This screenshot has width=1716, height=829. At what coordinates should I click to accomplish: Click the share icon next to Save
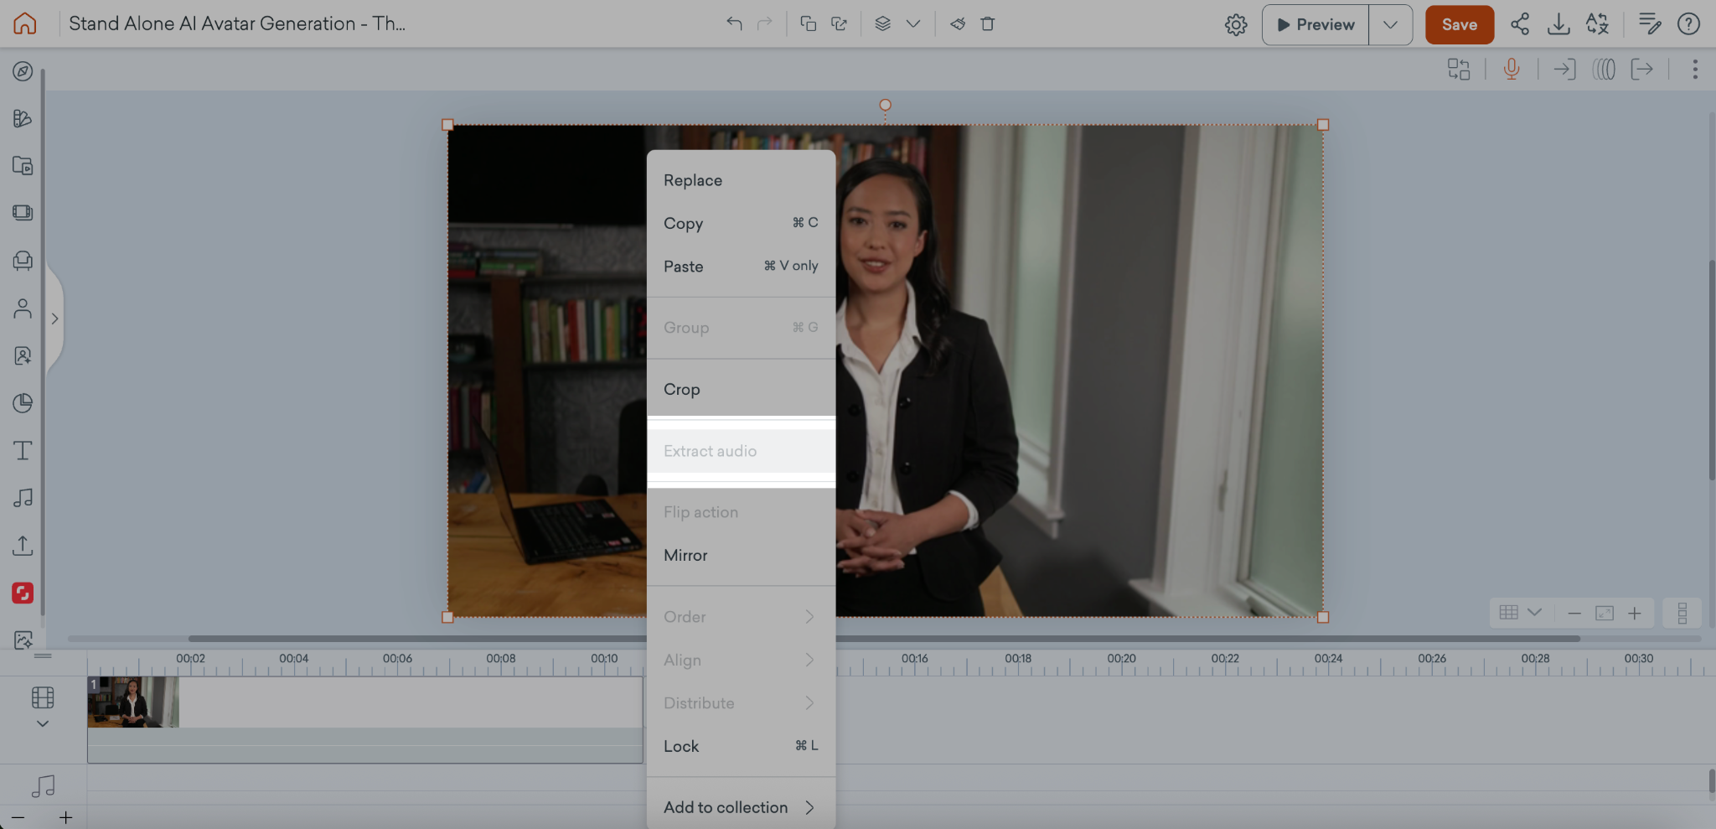pos(1519,24)
